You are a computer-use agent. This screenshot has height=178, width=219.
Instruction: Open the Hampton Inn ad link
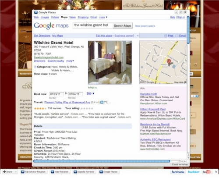pyautogui.click(x=148, y=94)
